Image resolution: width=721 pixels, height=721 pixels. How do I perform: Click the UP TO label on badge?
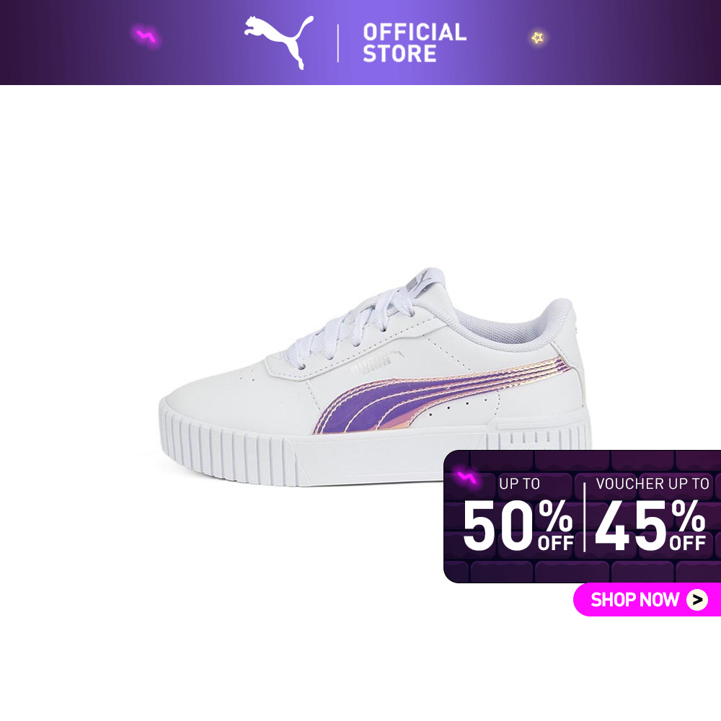click(x=519, y=484)
